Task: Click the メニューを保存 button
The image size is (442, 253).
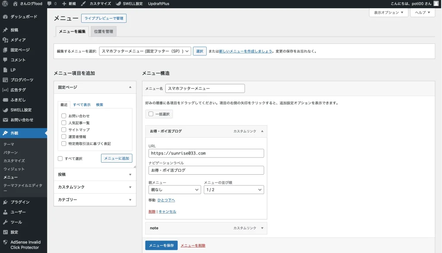Action: 161,245
